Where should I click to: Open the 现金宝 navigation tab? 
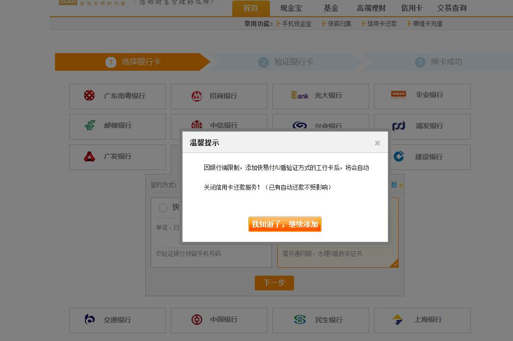[291, 8]
